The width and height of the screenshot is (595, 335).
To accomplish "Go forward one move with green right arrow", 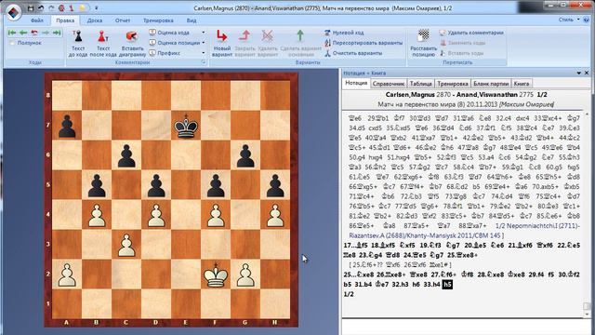I will (46, 33).
